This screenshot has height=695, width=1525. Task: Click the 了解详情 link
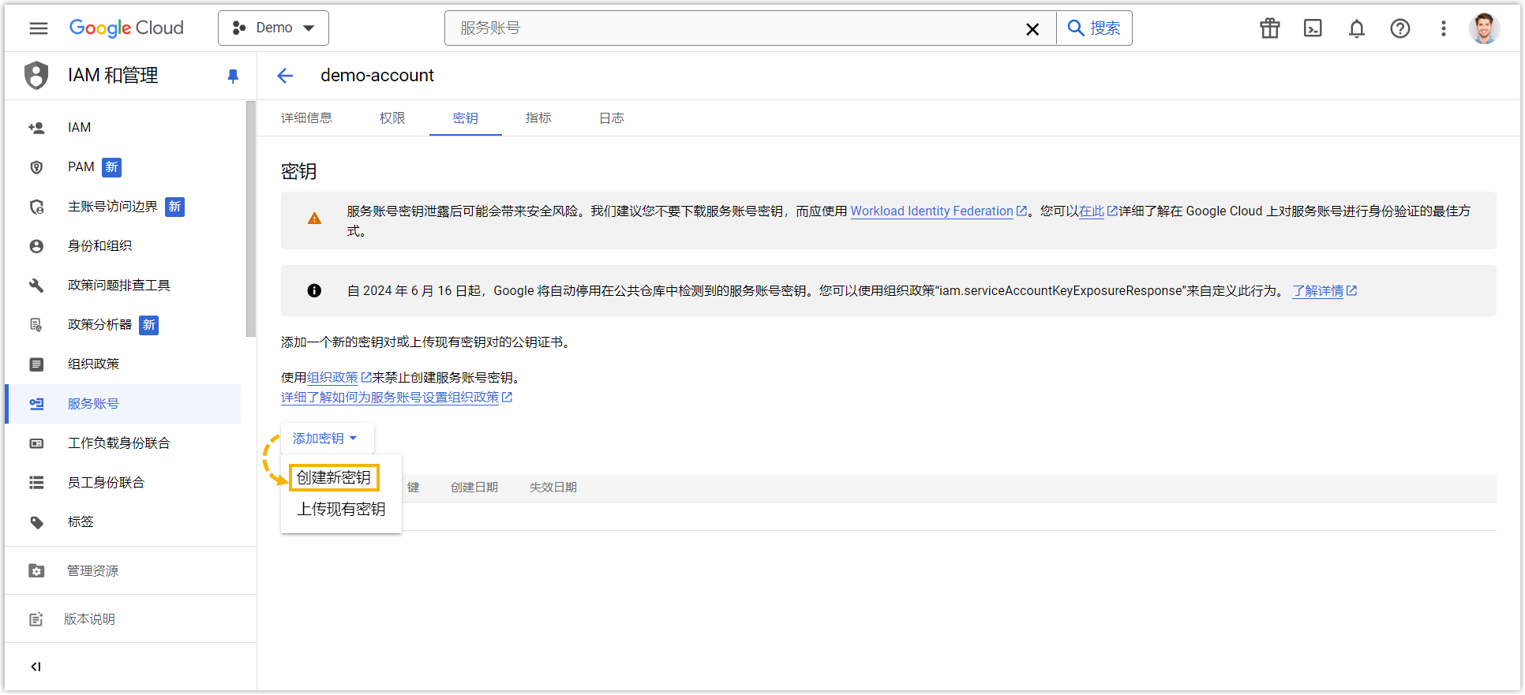(1317, 291)
